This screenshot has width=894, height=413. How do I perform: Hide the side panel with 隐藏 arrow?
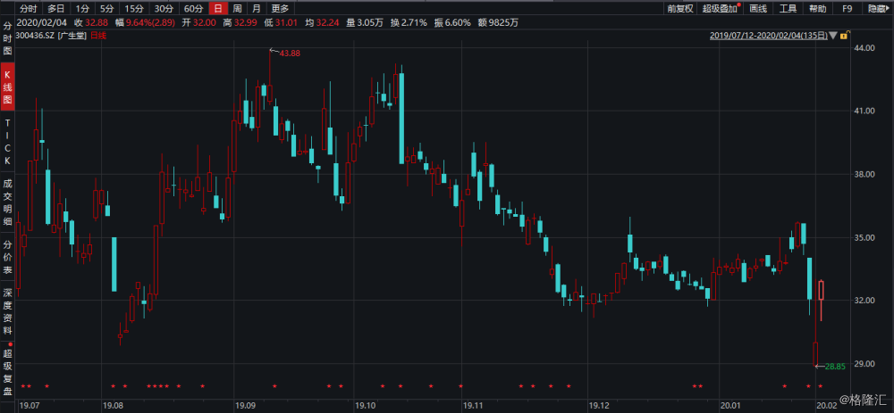(880, 9)
